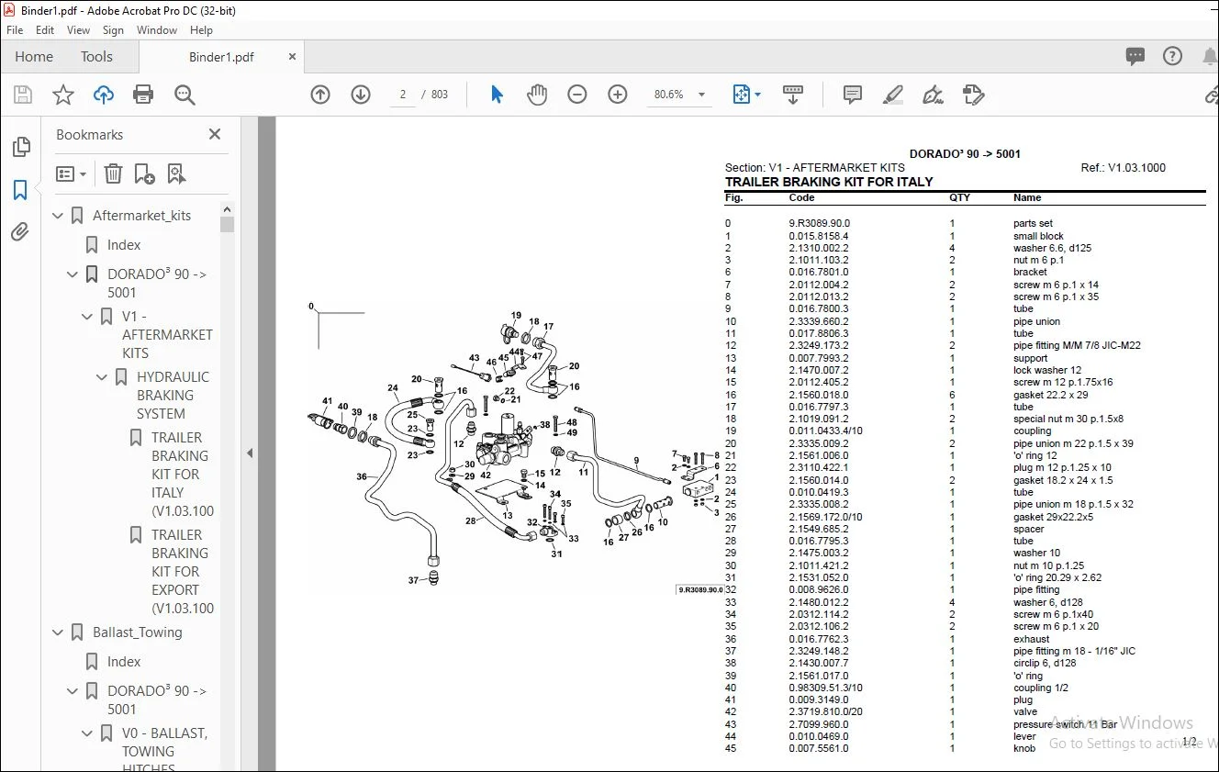The width and height of the screenshot is (1219, 772).
Task: Open the Window menu
Action: (x=157, y=30)
